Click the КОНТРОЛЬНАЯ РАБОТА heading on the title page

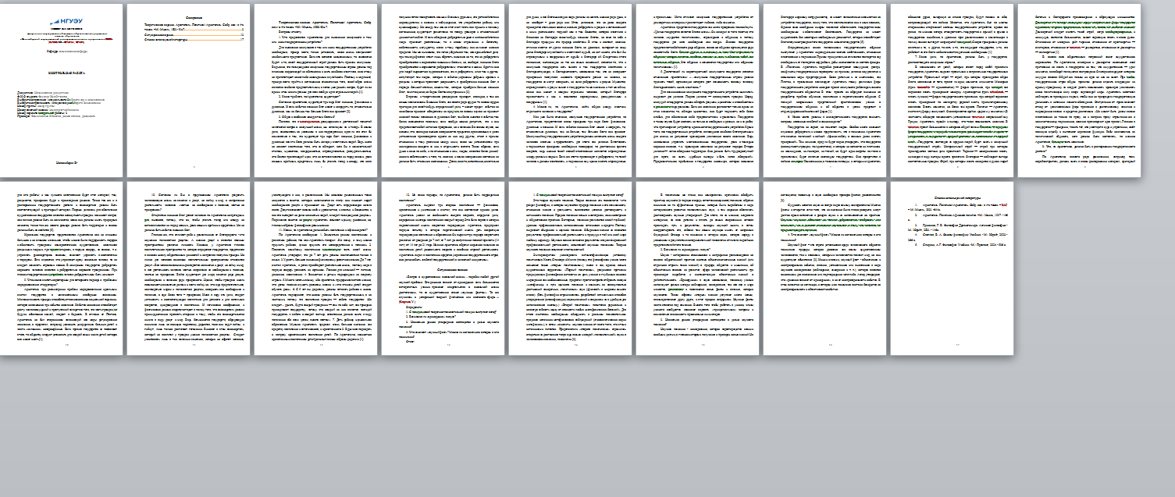click(x=67, y=73)
